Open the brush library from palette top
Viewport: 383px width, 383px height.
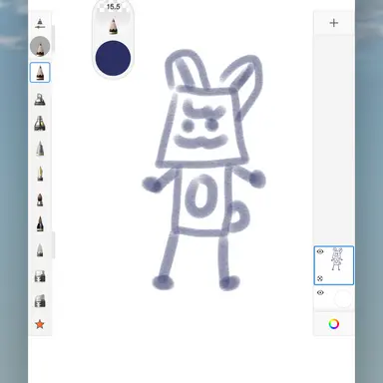pyautogui.click(x=40, y=23)
